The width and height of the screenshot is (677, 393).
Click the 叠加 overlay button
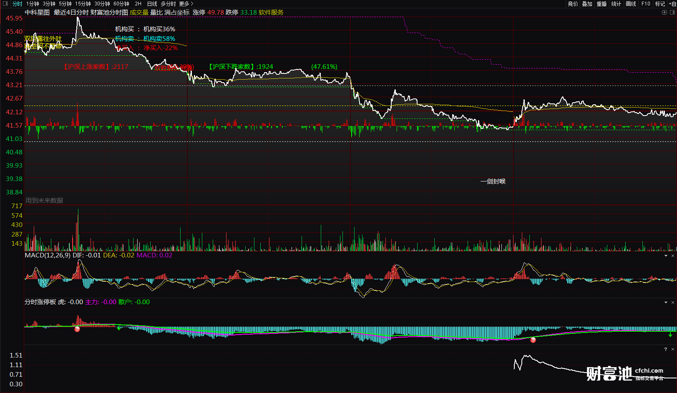pos(587,4)
